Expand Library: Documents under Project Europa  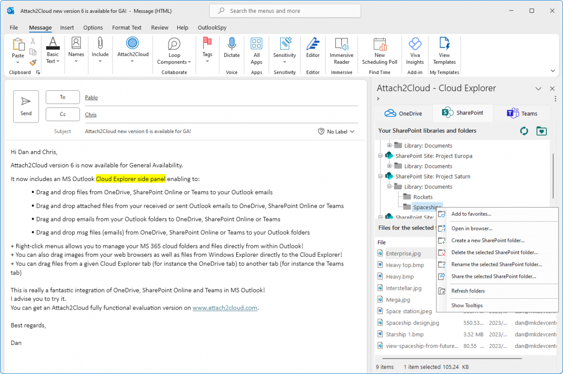(388, 166)
